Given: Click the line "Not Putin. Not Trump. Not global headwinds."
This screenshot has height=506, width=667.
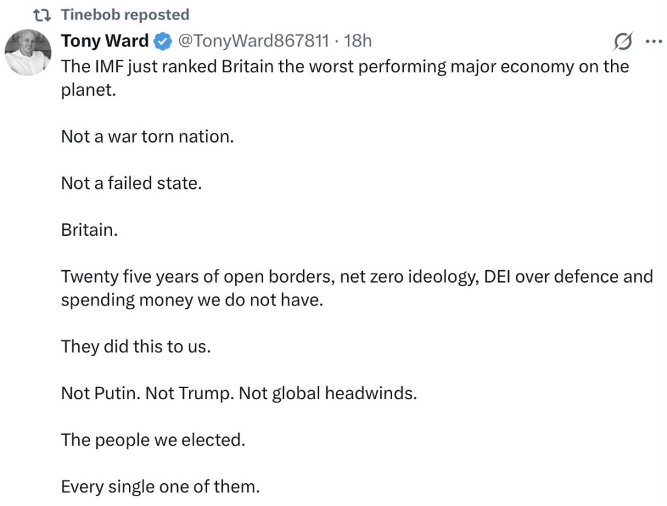Looking at the screenshot, I should (238, 393).
